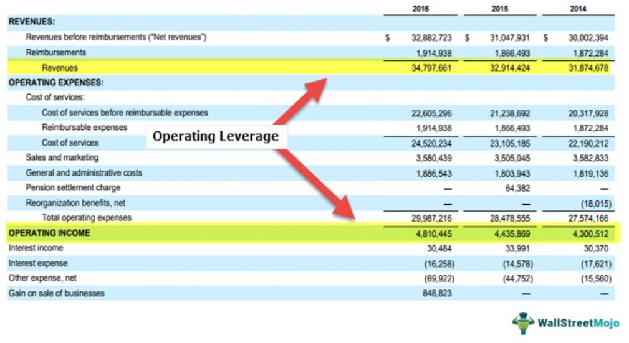Select interest income 2014 value 30,370

pos(596,249)
